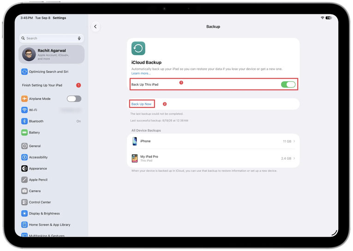Screen dimensions: 353x251
Task: Click the Appearance label
Action: pyautogui.click(x=38, y=169)
